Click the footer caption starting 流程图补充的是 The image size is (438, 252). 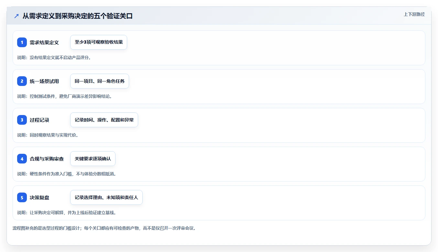click(104, 228)
